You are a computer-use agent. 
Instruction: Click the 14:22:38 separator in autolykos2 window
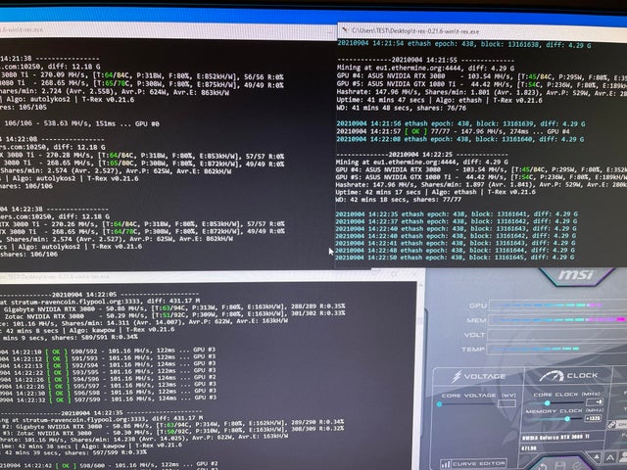(54, 209)
